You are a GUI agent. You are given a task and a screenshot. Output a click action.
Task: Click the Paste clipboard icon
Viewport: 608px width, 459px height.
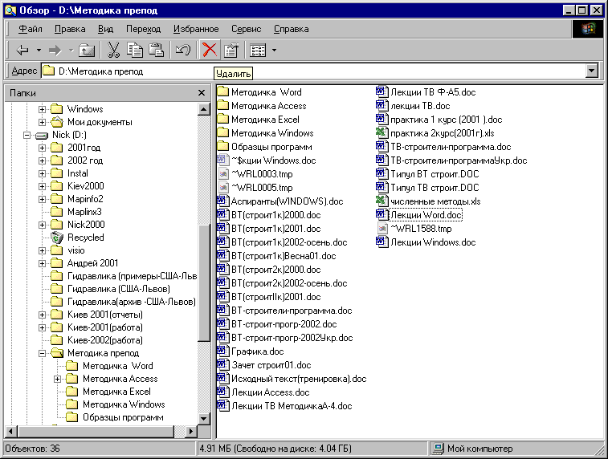click(x=157, y=50)
